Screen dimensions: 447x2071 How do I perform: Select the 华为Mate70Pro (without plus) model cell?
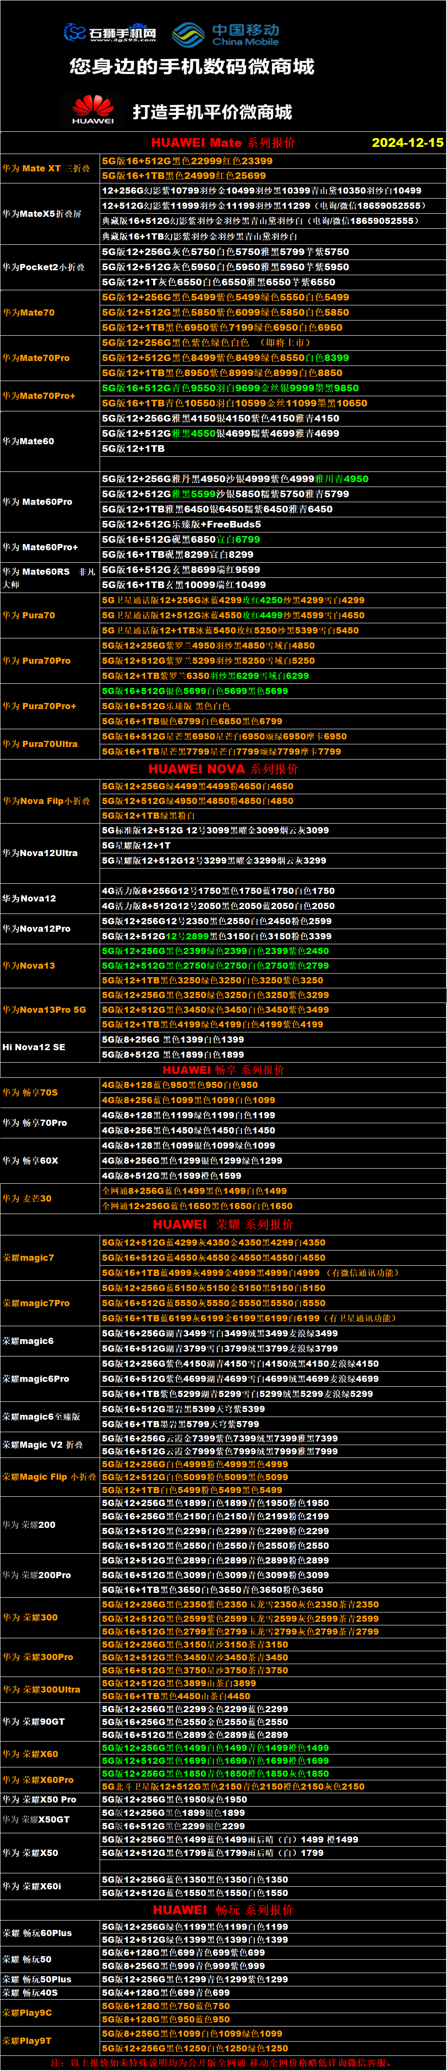pos(51,358)
